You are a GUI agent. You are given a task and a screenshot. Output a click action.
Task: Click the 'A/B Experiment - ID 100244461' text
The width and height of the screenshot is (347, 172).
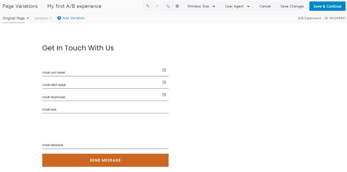pyautogui.click(x=322, y=18)
